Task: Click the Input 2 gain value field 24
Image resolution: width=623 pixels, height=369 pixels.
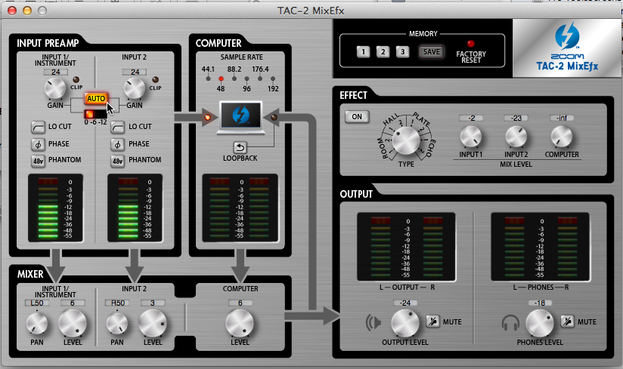Action: pos(135,72)
